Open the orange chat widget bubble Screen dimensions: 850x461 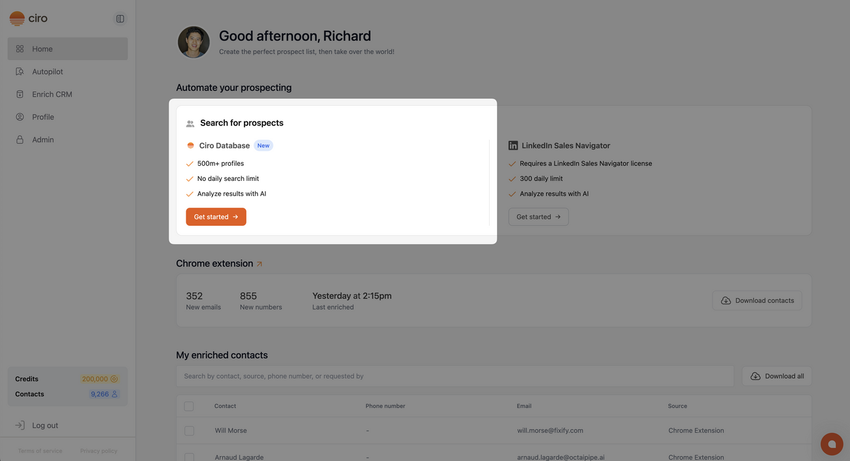pos(832,444)
